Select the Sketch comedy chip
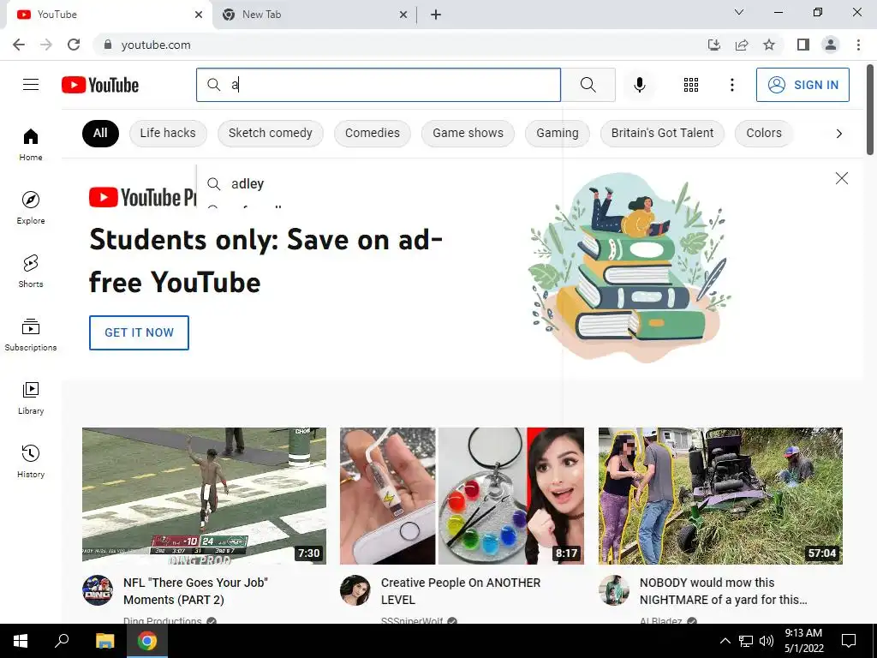 [x=270, y=133]
